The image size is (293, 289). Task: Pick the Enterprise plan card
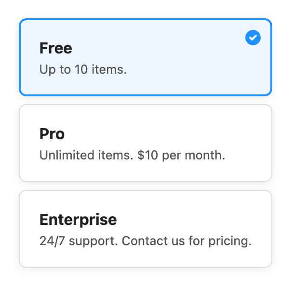click(x=146, y=229)
